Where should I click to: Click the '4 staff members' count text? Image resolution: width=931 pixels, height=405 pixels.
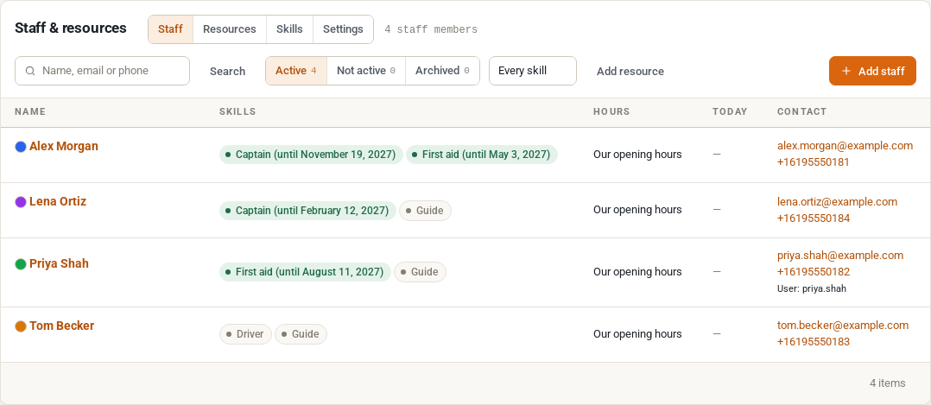click(x=430, y=29)
